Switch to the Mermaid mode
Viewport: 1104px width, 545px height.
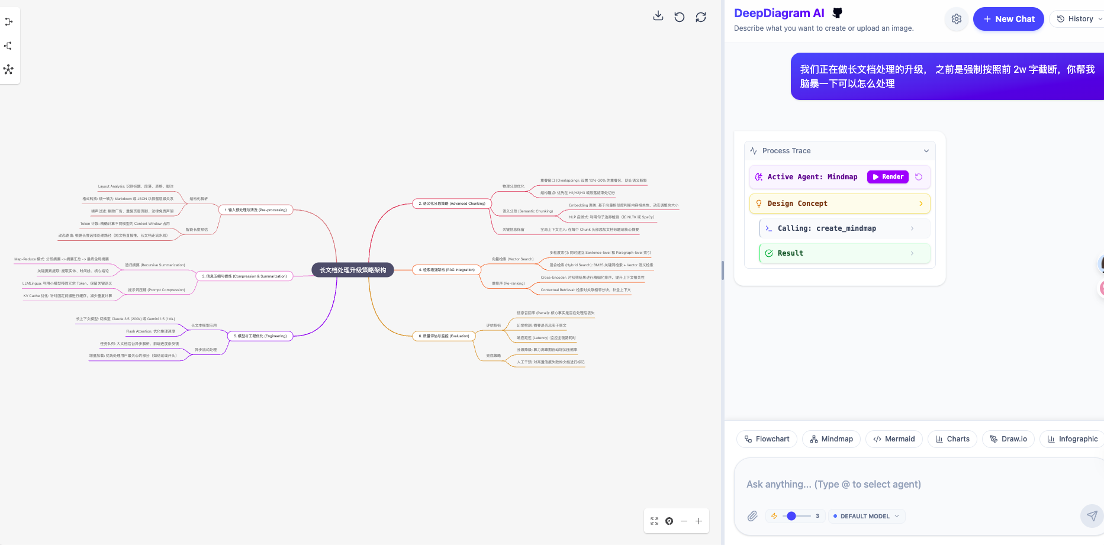[894, 438]
